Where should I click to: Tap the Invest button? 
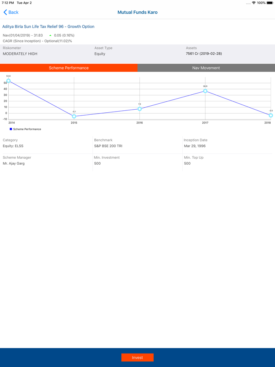coord(137,358)
